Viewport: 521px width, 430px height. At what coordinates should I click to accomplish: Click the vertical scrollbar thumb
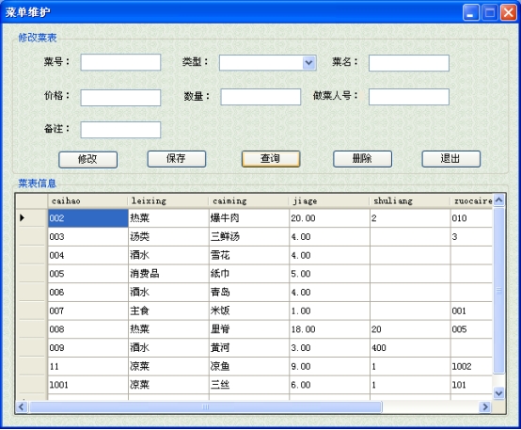click(x=498, y=291)
